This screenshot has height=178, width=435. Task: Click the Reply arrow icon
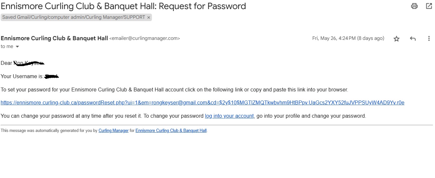413,39
